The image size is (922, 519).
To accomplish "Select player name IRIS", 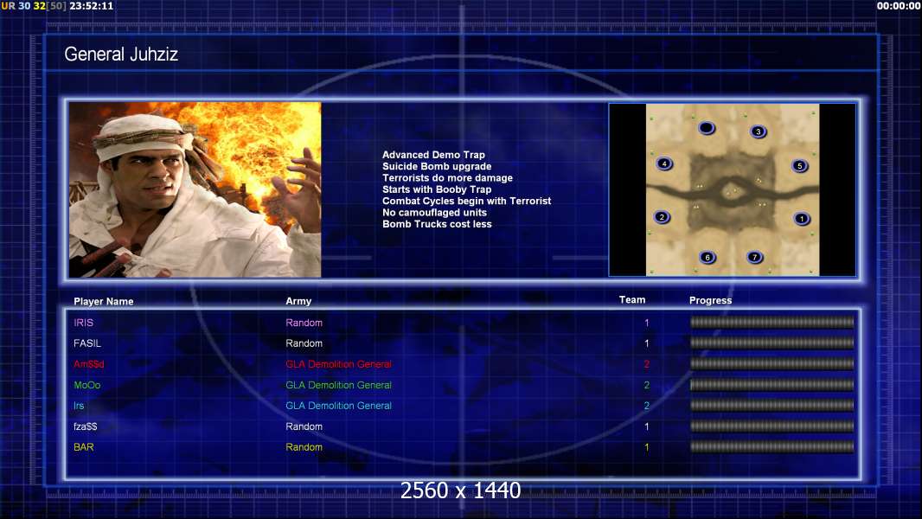I will [84, 323].
